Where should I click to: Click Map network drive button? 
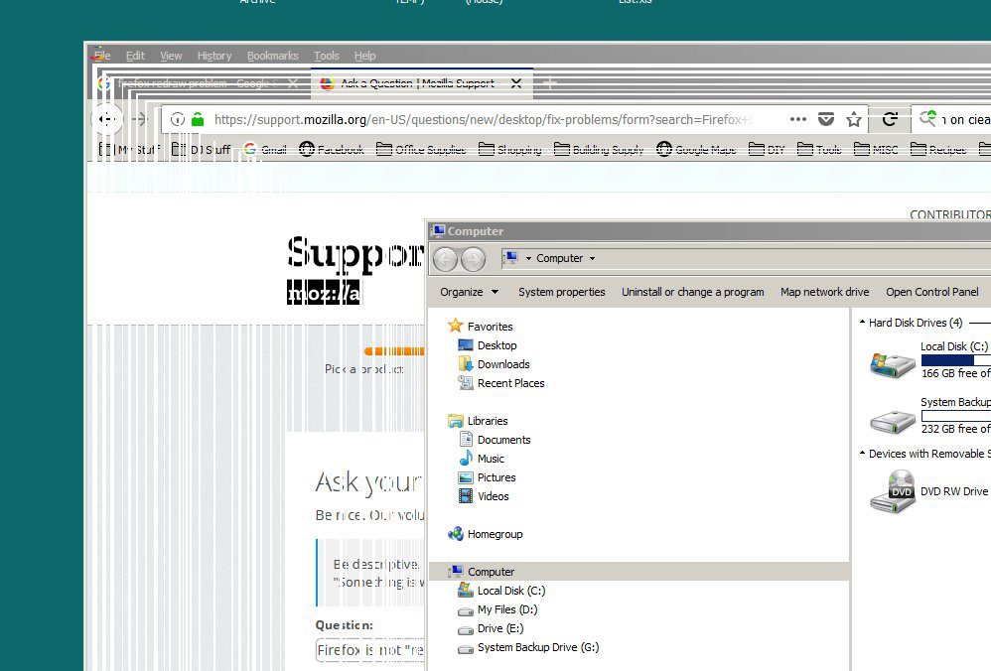(x=825, y=292)
